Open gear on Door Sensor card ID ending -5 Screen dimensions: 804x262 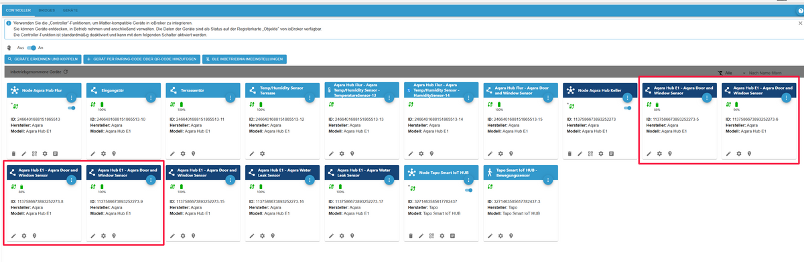pyautogui.click(x=659, y=153)
